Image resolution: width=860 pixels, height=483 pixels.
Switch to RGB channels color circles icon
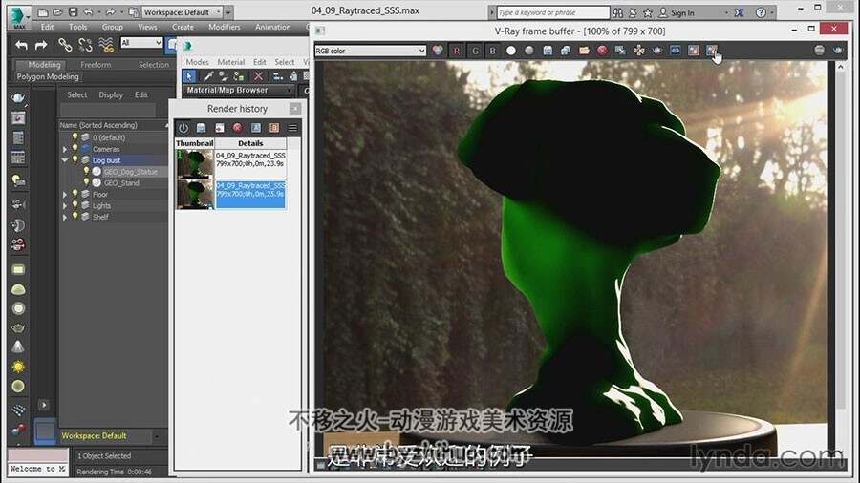click(x=438, y=51)
